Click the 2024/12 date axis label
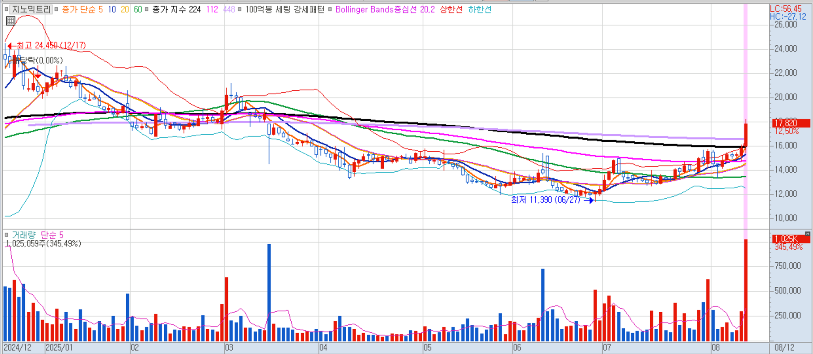 click(18, 347)
